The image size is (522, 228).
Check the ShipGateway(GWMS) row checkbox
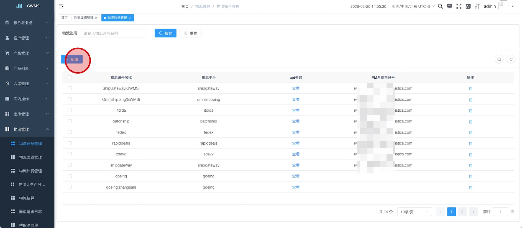click(70, 88)
